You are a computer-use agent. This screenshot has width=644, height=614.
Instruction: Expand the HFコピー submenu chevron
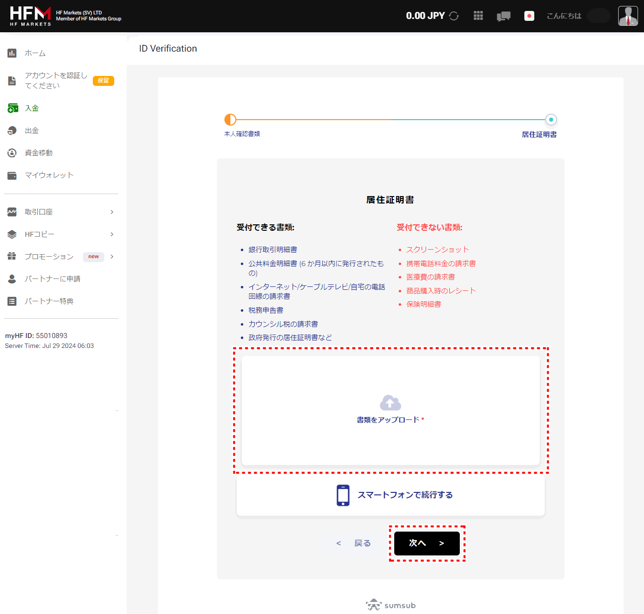coord(112,234)
